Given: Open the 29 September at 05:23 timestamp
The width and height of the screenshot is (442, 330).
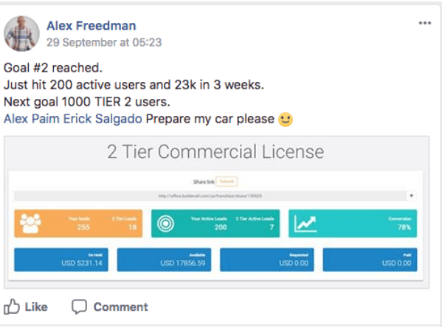Looking at the screenshot, I should [x=104, y=43].
